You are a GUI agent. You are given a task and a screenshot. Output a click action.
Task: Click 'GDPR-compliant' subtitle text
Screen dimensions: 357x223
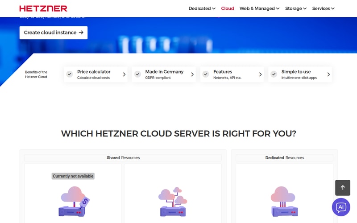click(x=158, y=78)
